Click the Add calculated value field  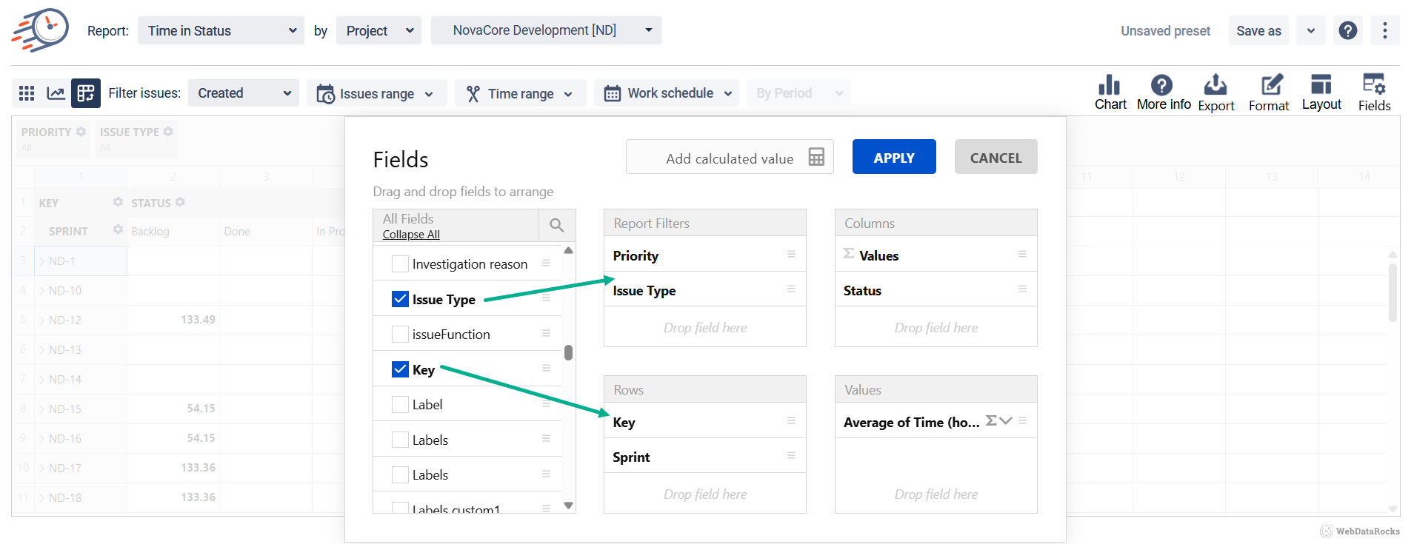pyautogui.click(x=729, y=158)
